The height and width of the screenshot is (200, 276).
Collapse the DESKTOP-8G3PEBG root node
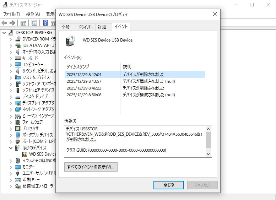tap(4, 33)
